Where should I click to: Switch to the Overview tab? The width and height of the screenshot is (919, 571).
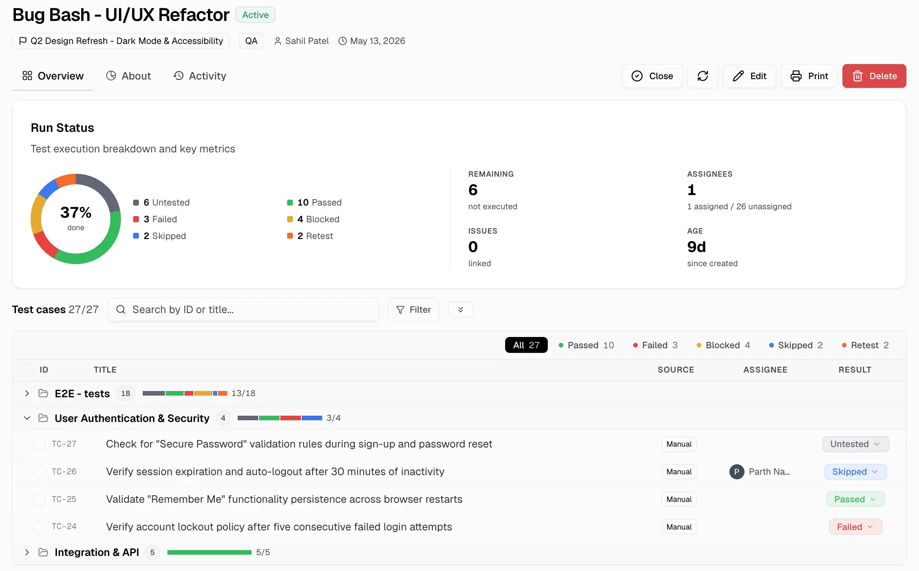[x=53, y=76]
